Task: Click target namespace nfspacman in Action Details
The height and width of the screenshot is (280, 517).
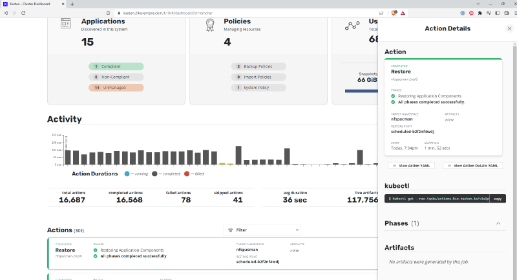Action: [401, 119]
